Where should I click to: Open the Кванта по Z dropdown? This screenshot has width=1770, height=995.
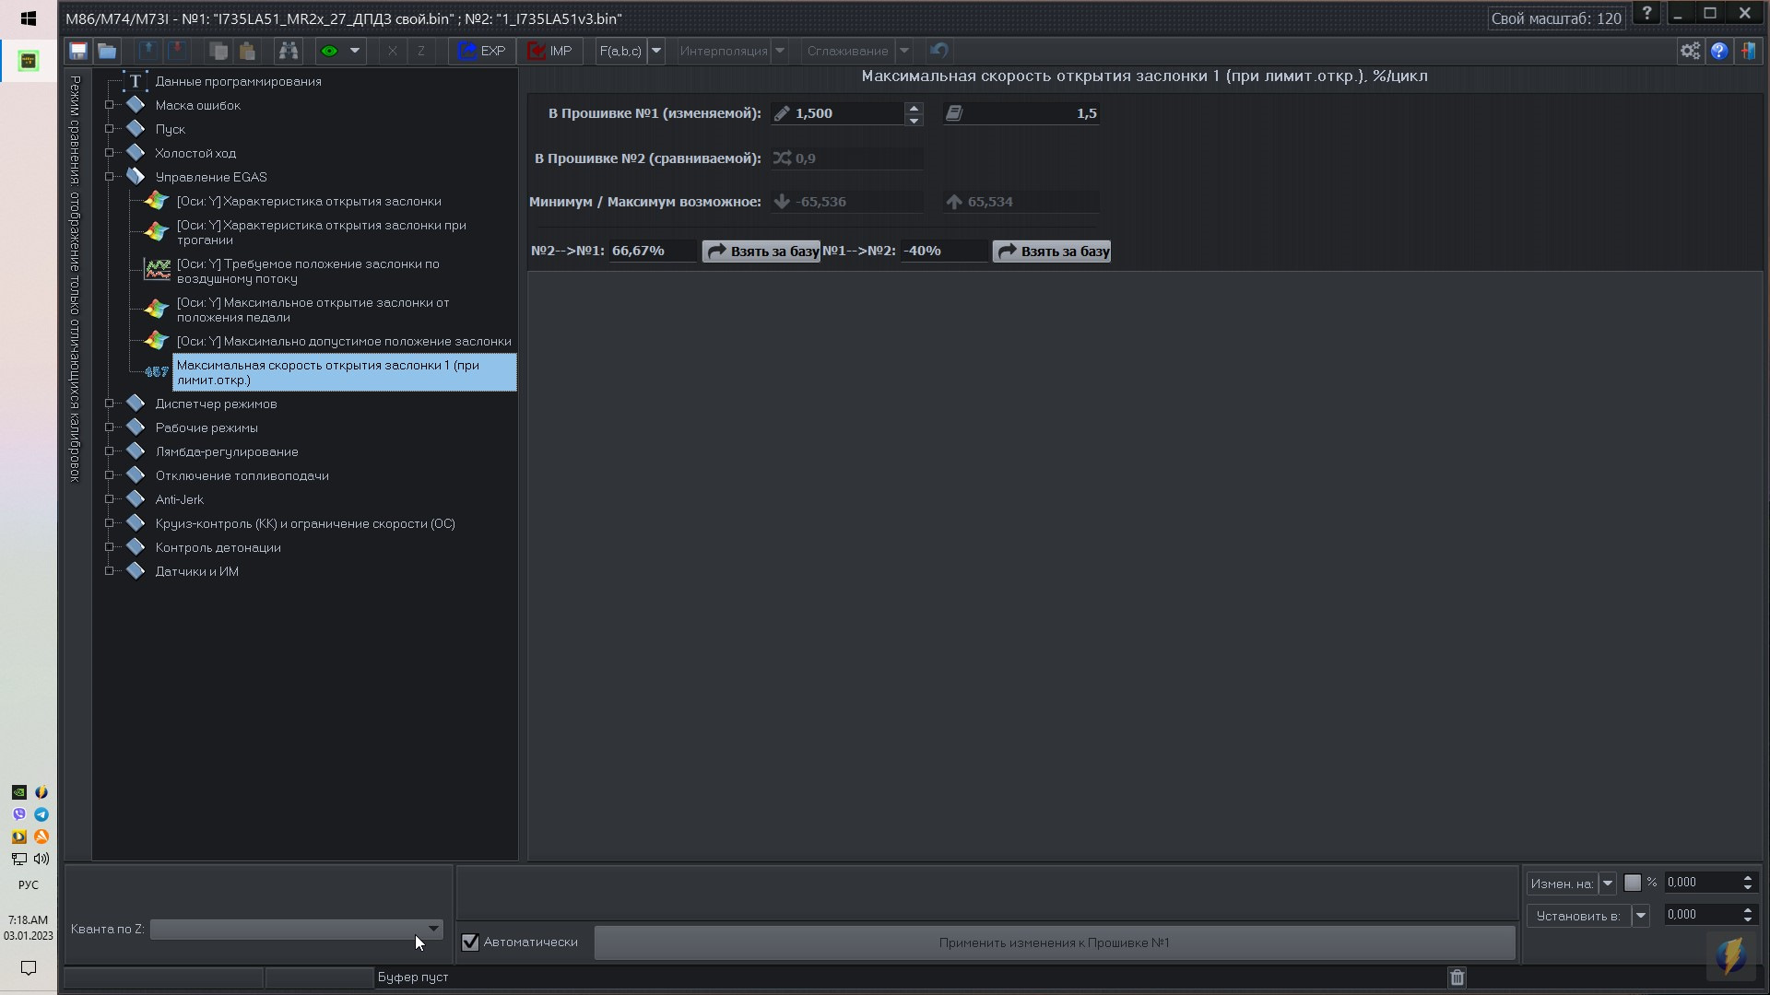tap(433, 929)
